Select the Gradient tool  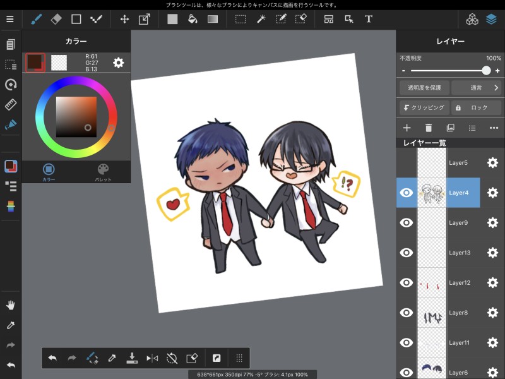pyautogui.click(x=213, y=20)
